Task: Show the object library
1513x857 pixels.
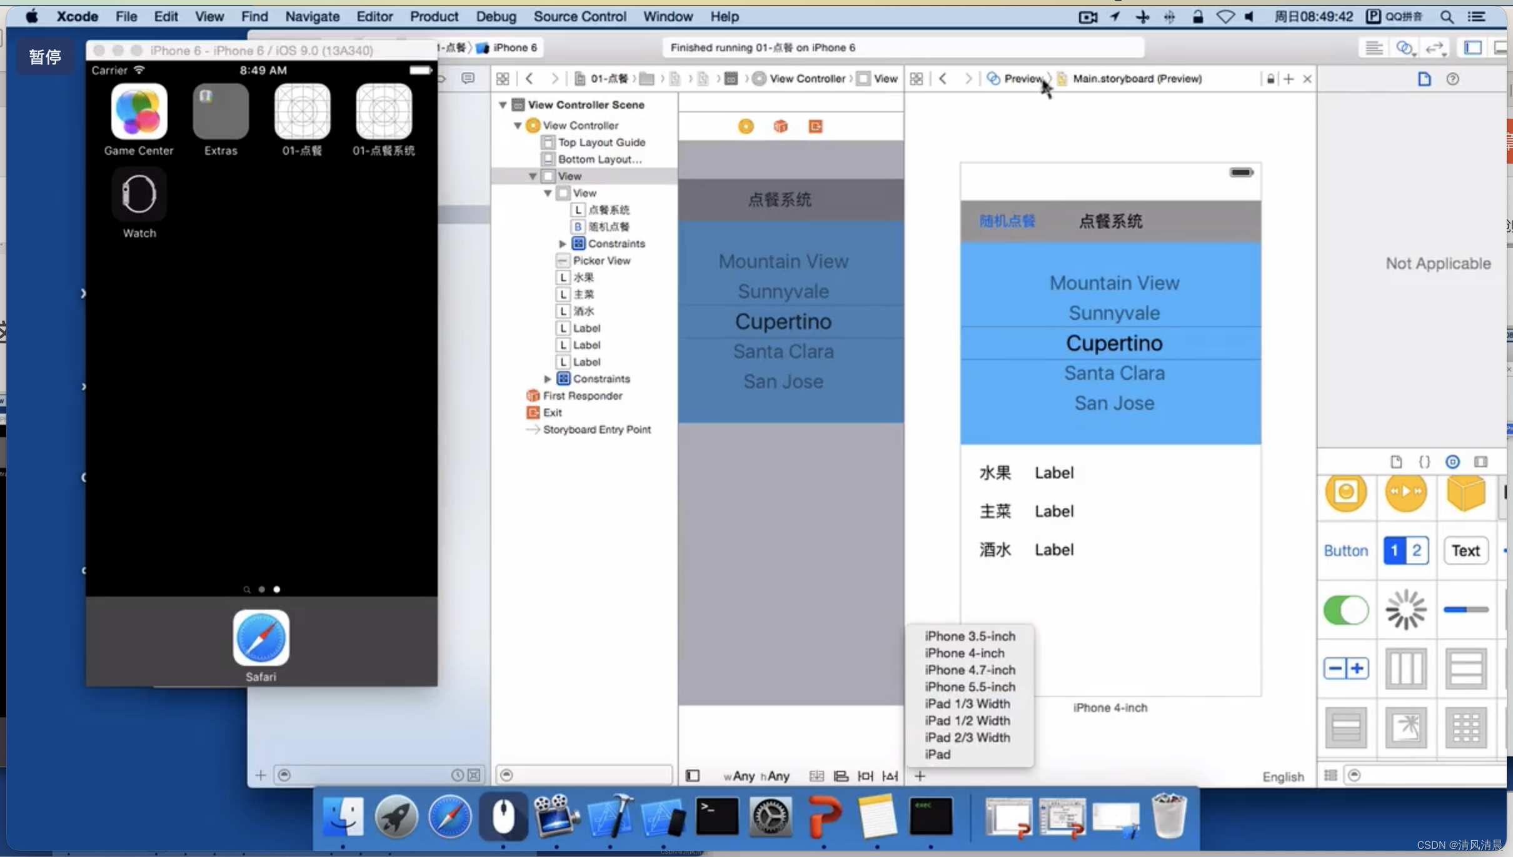Action: (x=1453, y=462)
